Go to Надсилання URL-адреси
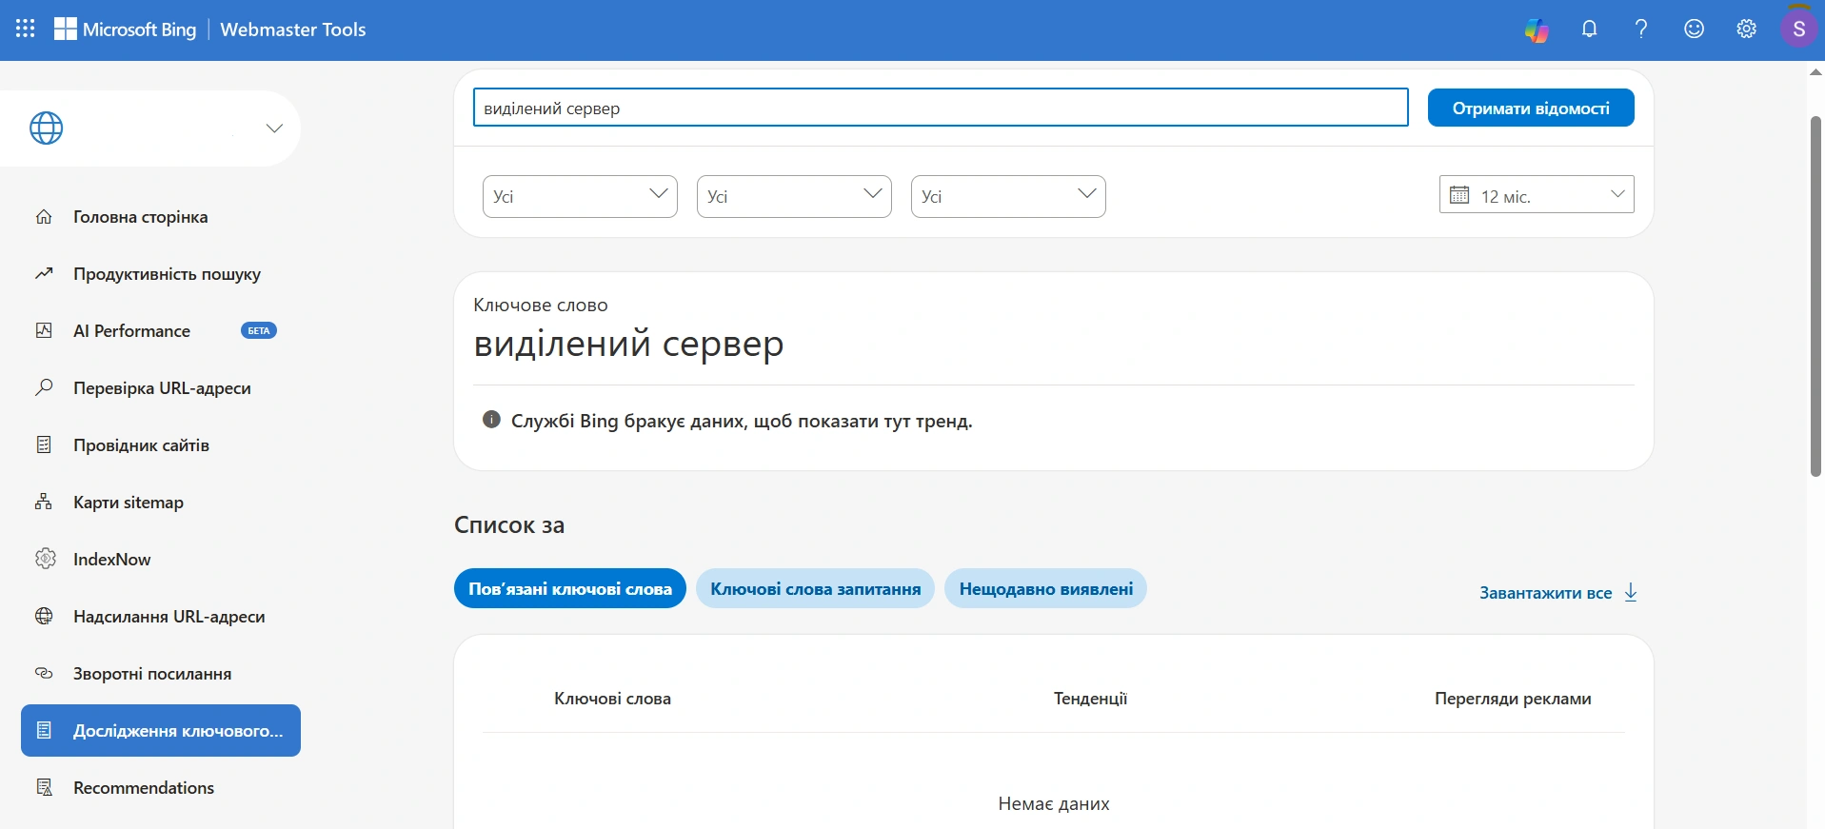This screenshot has width=1825, height=829. pyautogui.click(x=169, y=617)
